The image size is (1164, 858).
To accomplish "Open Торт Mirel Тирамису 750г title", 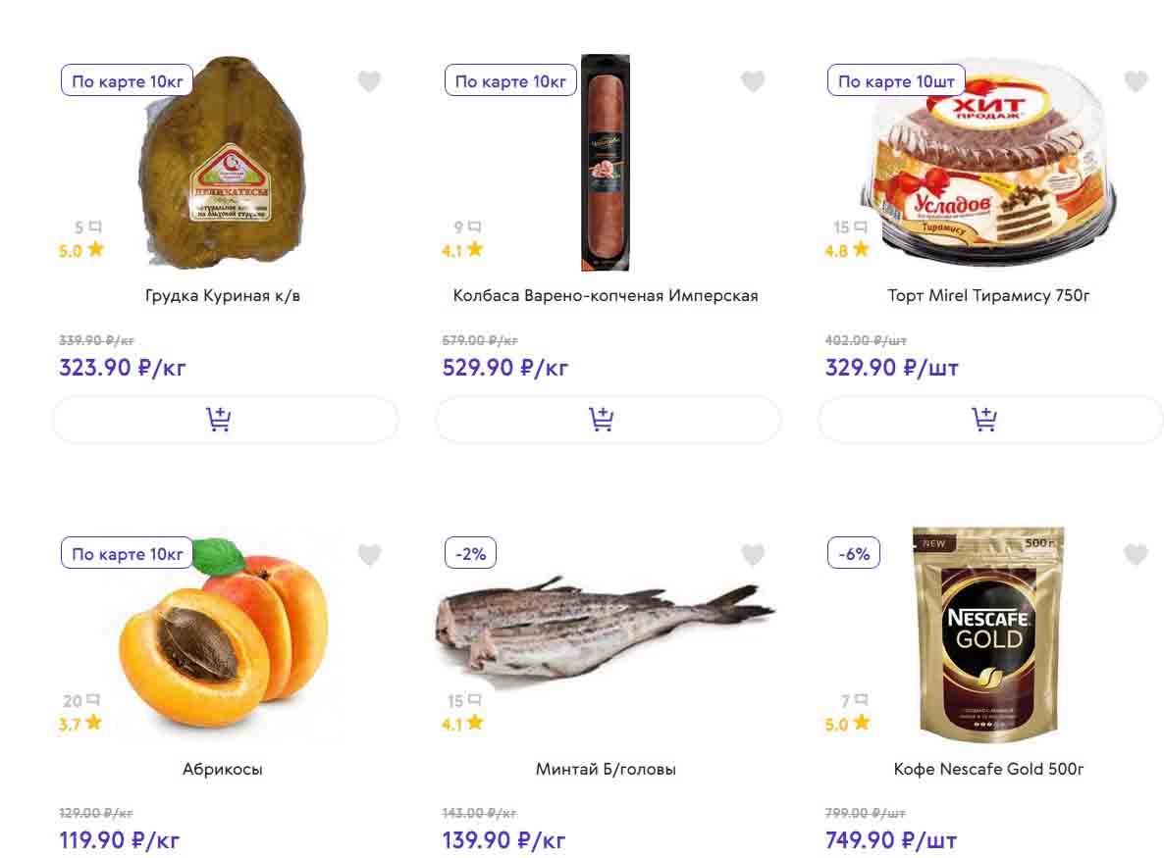I will coord(988,295).
